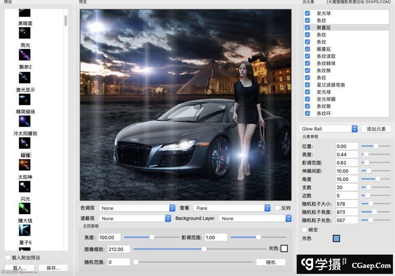Select the 太阳神 preset thumbnail
This screenshot has height=276, width=395.
point(25,187)
